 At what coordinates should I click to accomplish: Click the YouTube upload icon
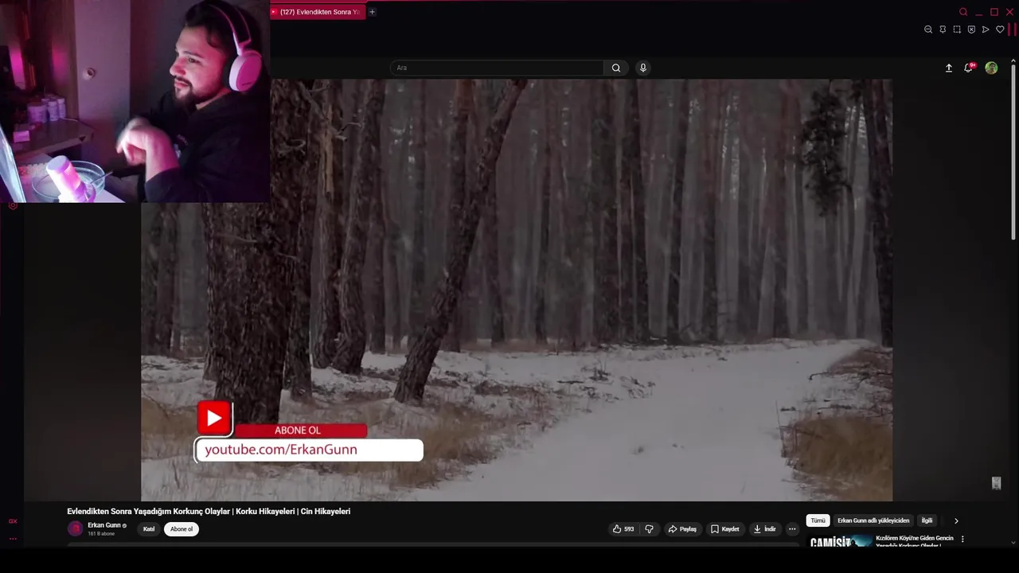949,68
